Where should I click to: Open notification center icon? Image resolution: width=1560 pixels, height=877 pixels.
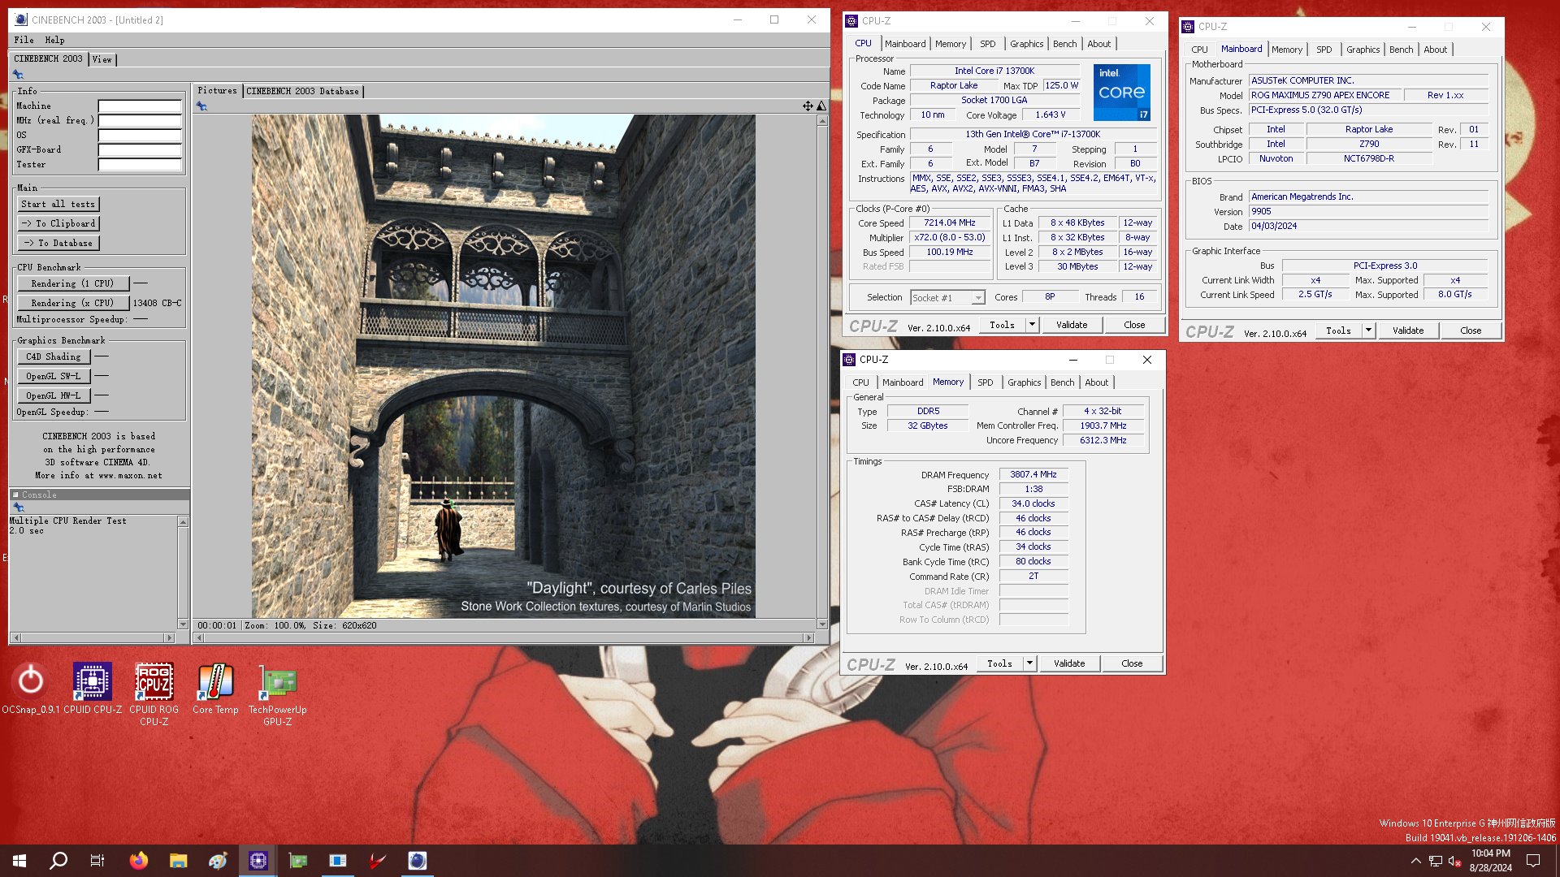pos(1533,861)
